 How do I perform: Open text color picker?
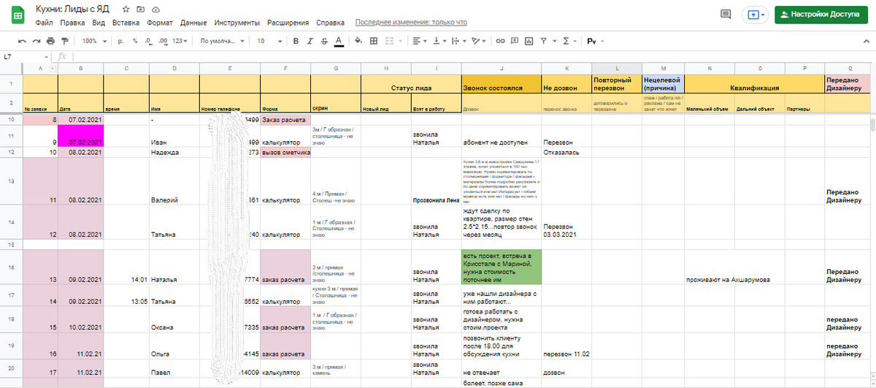pos(338,41)
